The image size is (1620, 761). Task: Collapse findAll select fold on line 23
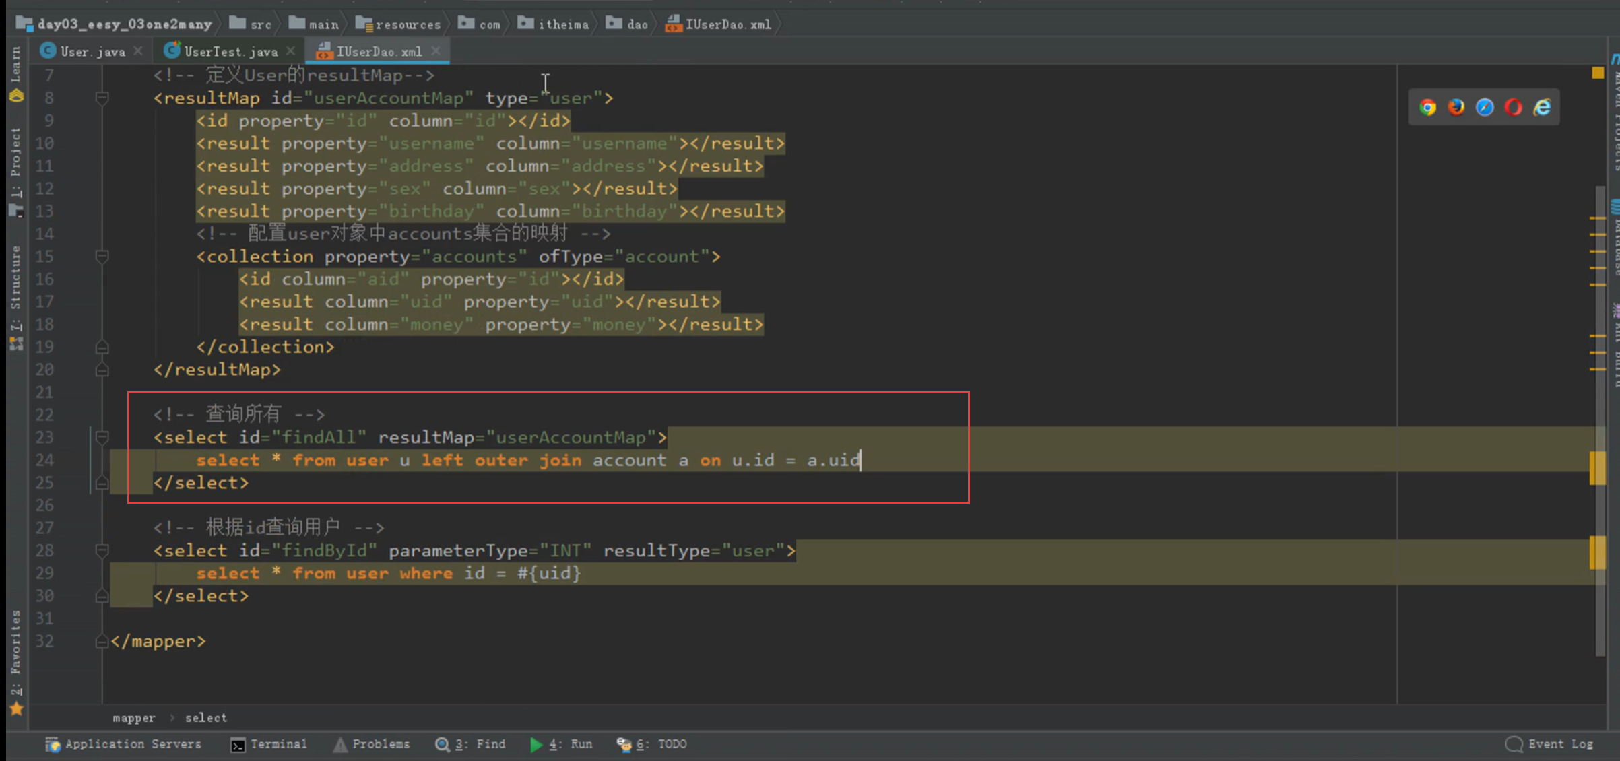click(x=102, y=438)
